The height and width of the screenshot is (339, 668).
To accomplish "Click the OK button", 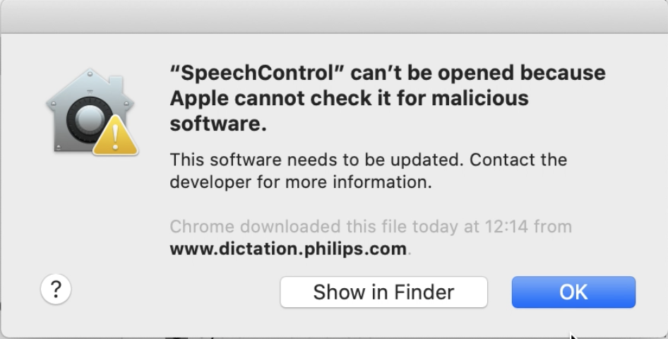I will pos(573,292).
